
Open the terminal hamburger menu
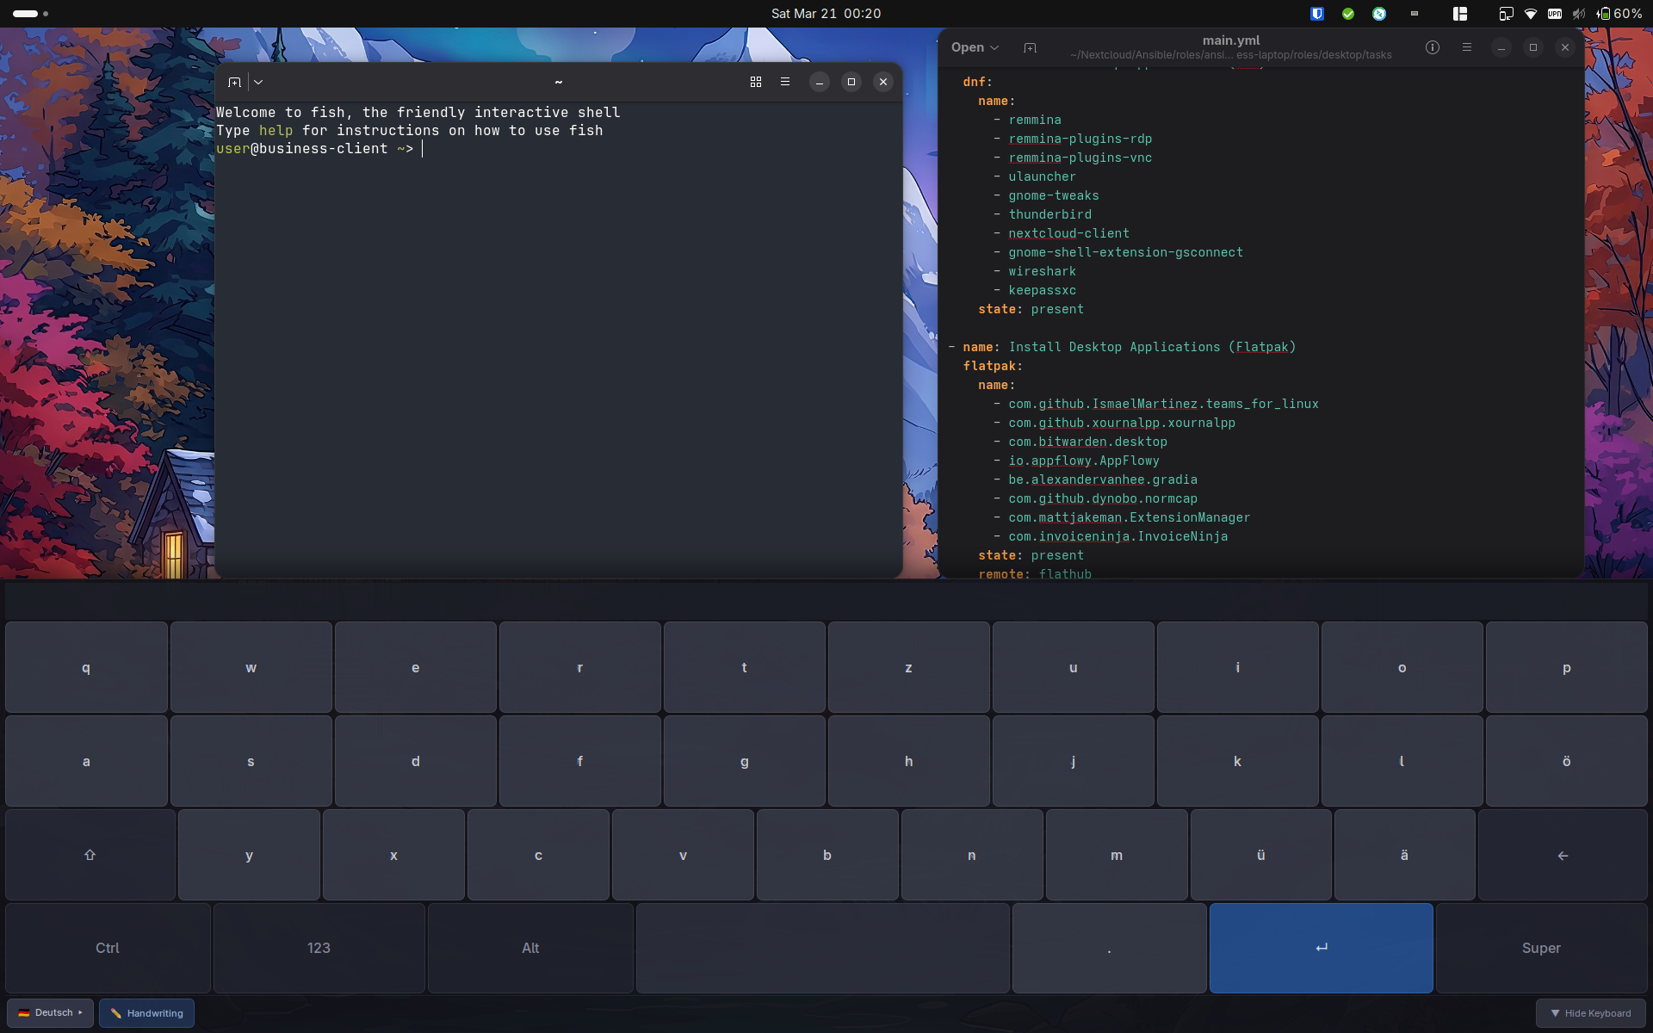pyautogui.click(x=784, y=82)
